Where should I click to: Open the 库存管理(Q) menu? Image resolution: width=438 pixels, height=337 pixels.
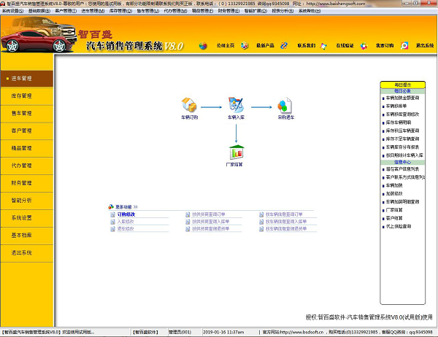point(120,11)
